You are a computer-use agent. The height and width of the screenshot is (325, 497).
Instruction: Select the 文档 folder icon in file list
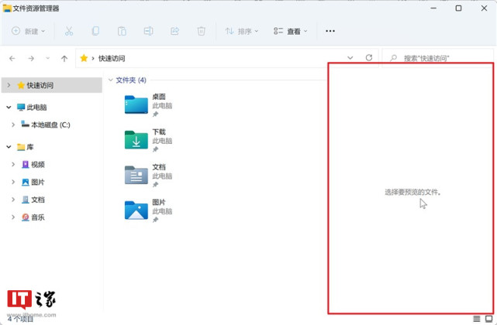136,175
